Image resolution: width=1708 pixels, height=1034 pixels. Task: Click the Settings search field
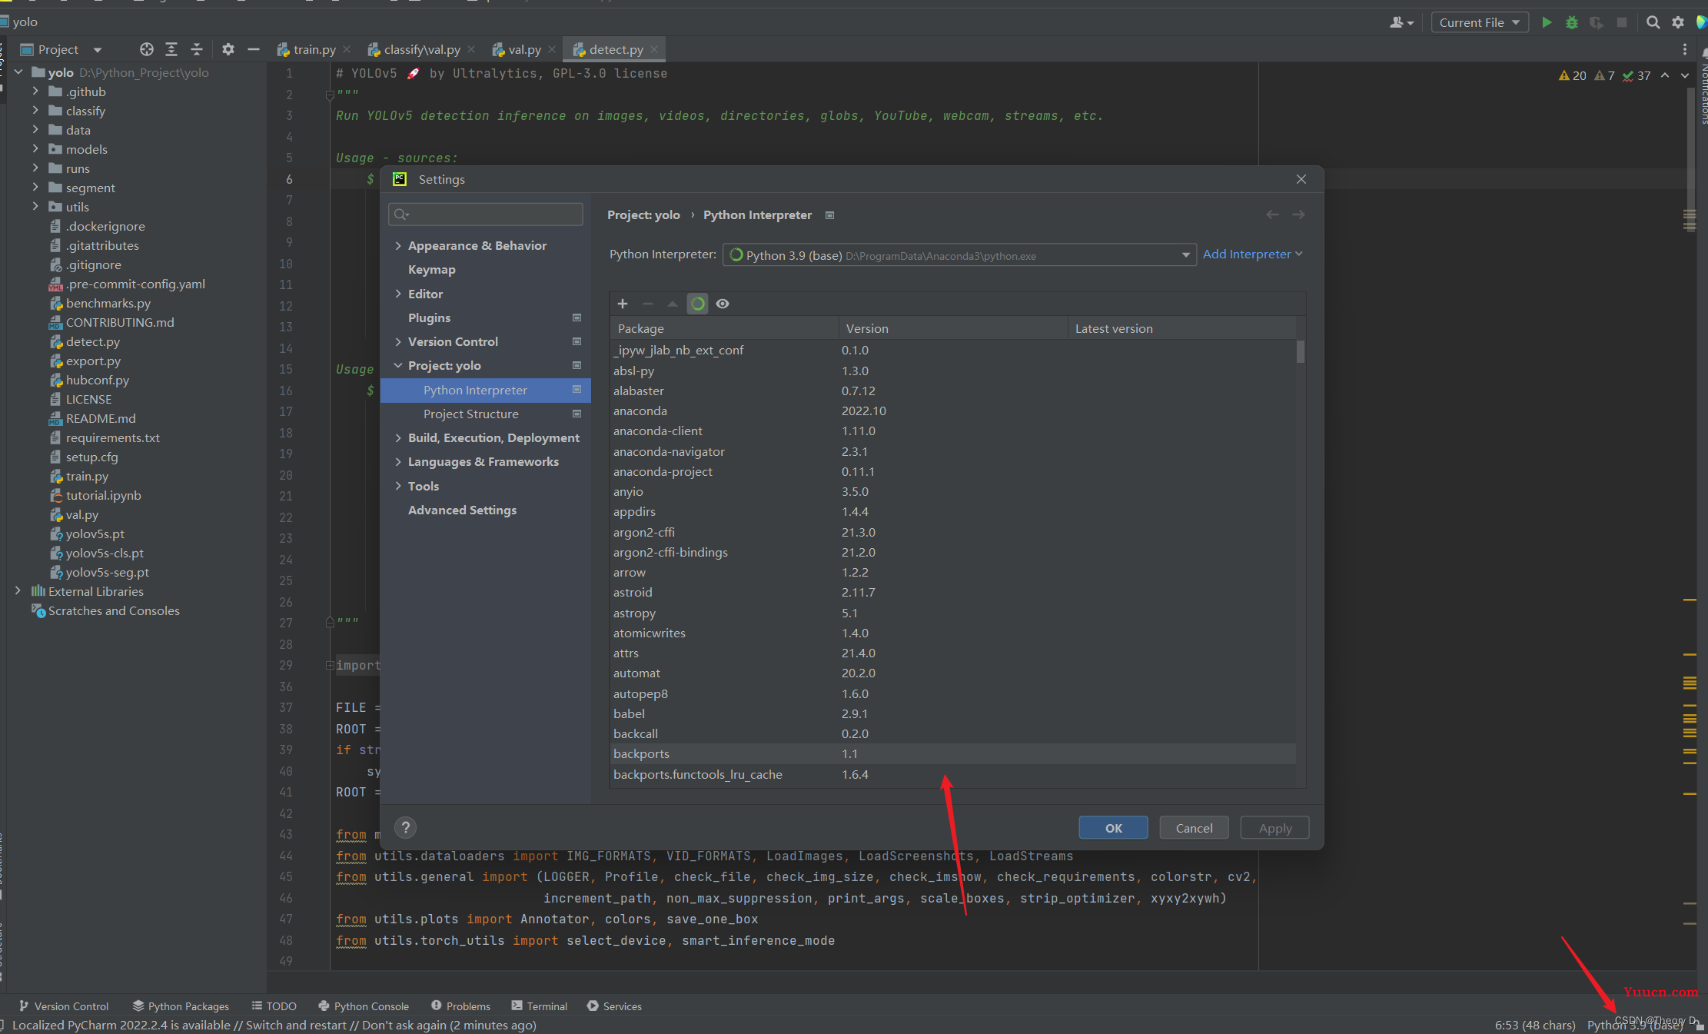coord(486,214)
